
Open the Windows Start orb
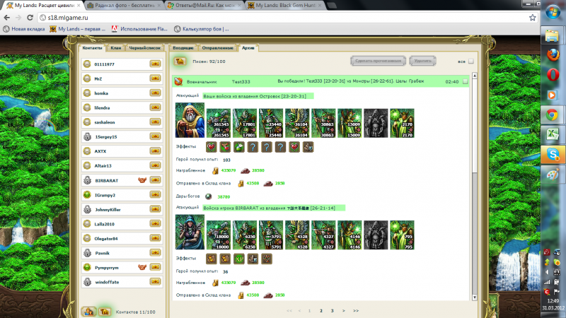553,13
